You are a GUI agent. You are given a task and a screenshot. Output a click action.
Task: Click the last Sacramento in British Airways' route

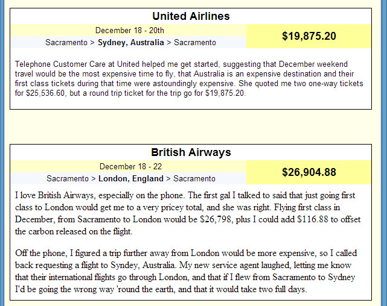[x=194, y=179]
